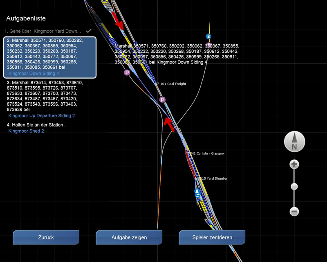This screenshot has width=327, height=262.
Task: Zoom in with the plus button
Action: pyautogui.click(x=294, y=164)
